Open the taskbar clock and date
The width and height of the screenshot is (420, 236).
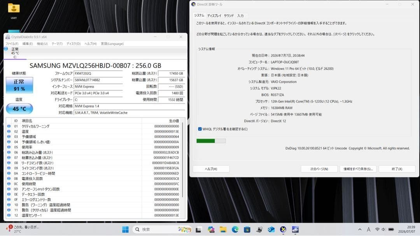[406, 229]
